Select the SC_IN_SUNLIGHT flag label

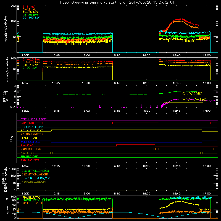click(32, 130)
